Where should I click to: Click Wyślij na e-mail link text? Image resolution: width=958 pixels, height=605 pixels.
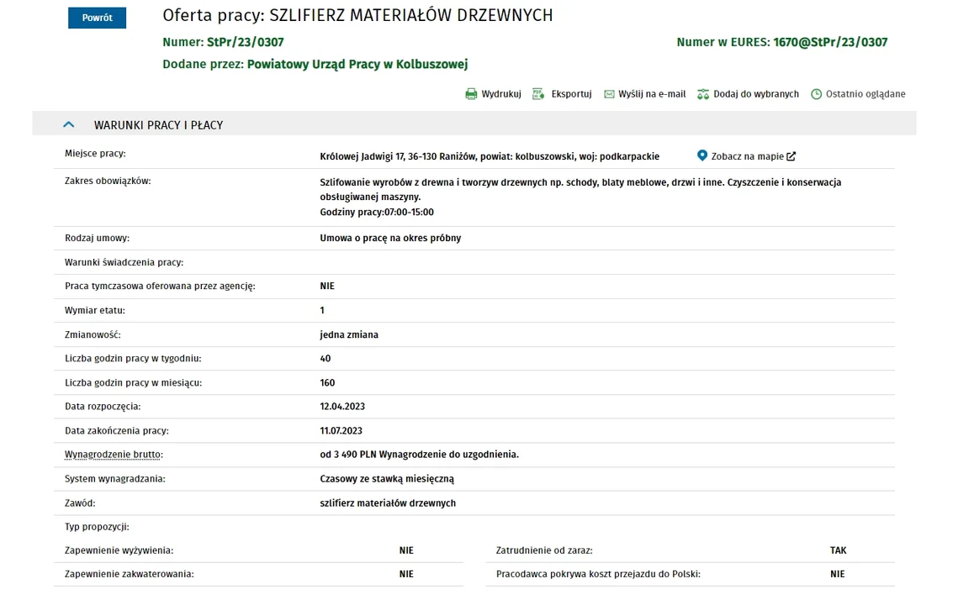point(652,94)
